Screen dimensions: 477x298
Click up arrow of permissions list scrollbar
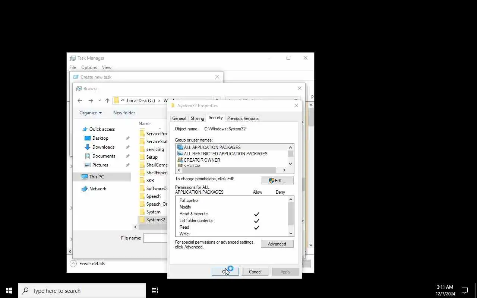[x=291, y=199]
